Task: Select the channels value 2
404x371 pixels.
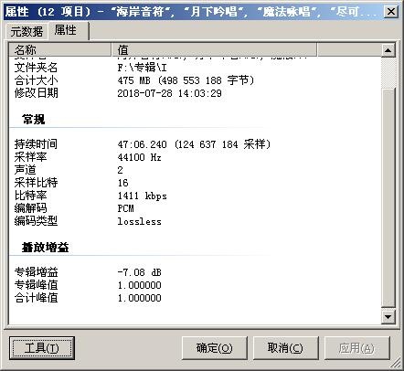Action: point(121,170)
